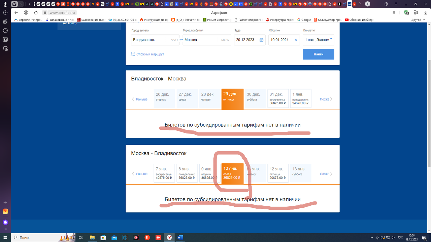Image resolution: width=431 pixels, height=242 pixels.
Task: Swap departure and arrival cities
Action: (x=181, y=40)
